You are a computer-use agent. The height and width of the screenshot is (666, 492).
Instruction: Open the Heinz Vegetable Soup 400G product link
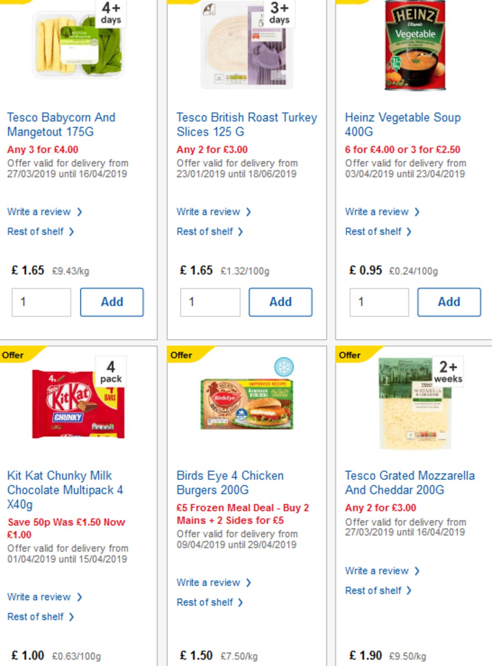point(402,125)
